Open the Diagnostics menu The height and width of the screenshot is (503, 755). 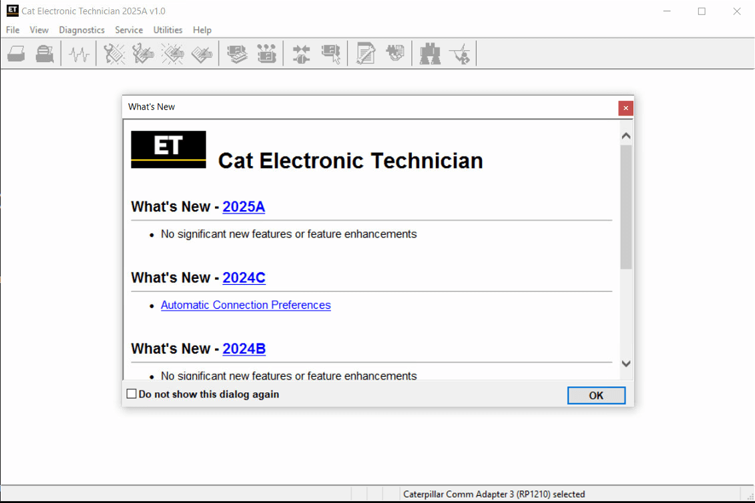81,30
